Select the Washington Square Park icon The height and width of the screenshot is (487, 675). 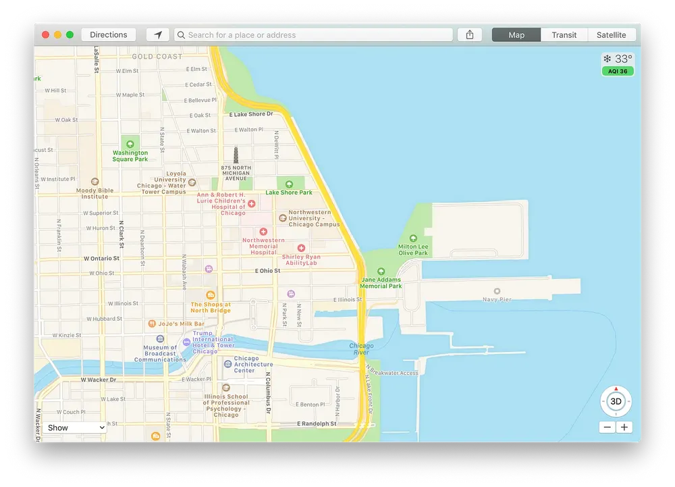click(130, 143)
